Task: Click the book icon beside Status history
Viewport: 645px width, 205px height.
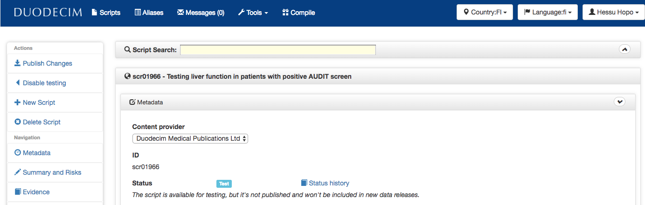Action: coord(304,183)
